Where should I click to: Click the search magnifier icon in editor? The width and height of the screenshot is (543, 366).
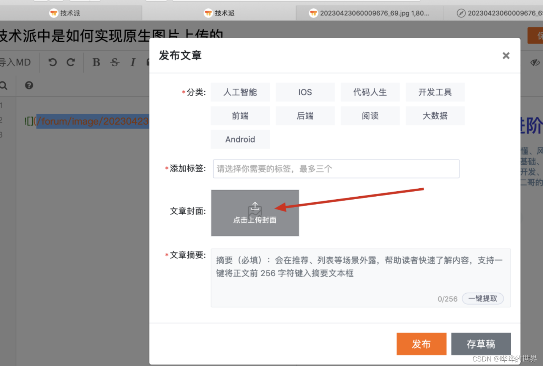[x=4, y=85]
